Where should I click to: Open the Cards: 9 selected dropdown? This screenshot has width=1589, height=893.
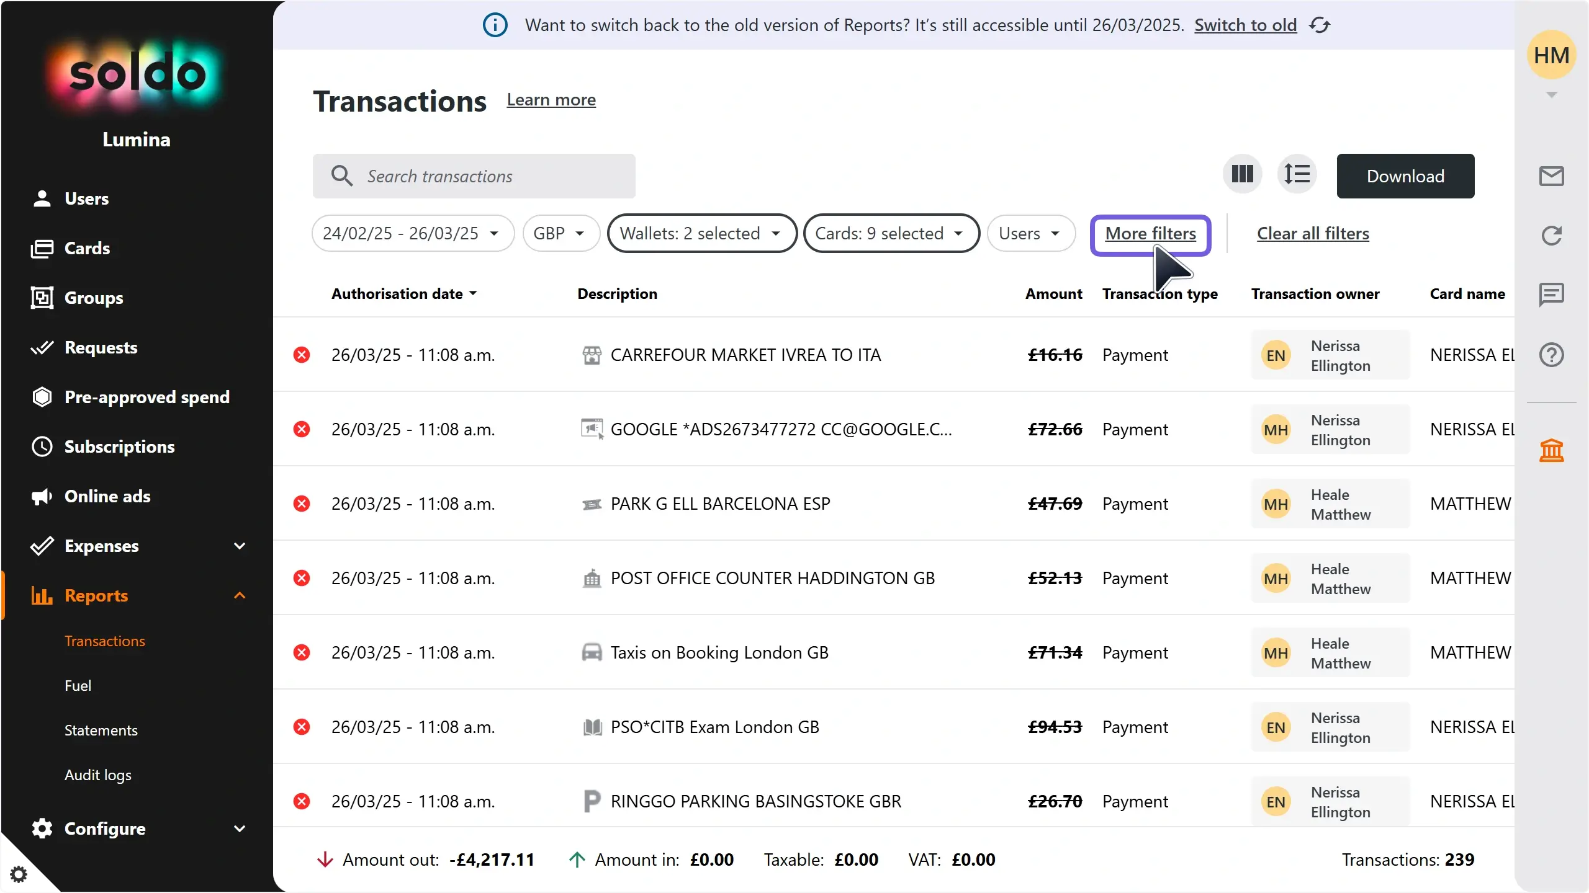pos(892,233)
